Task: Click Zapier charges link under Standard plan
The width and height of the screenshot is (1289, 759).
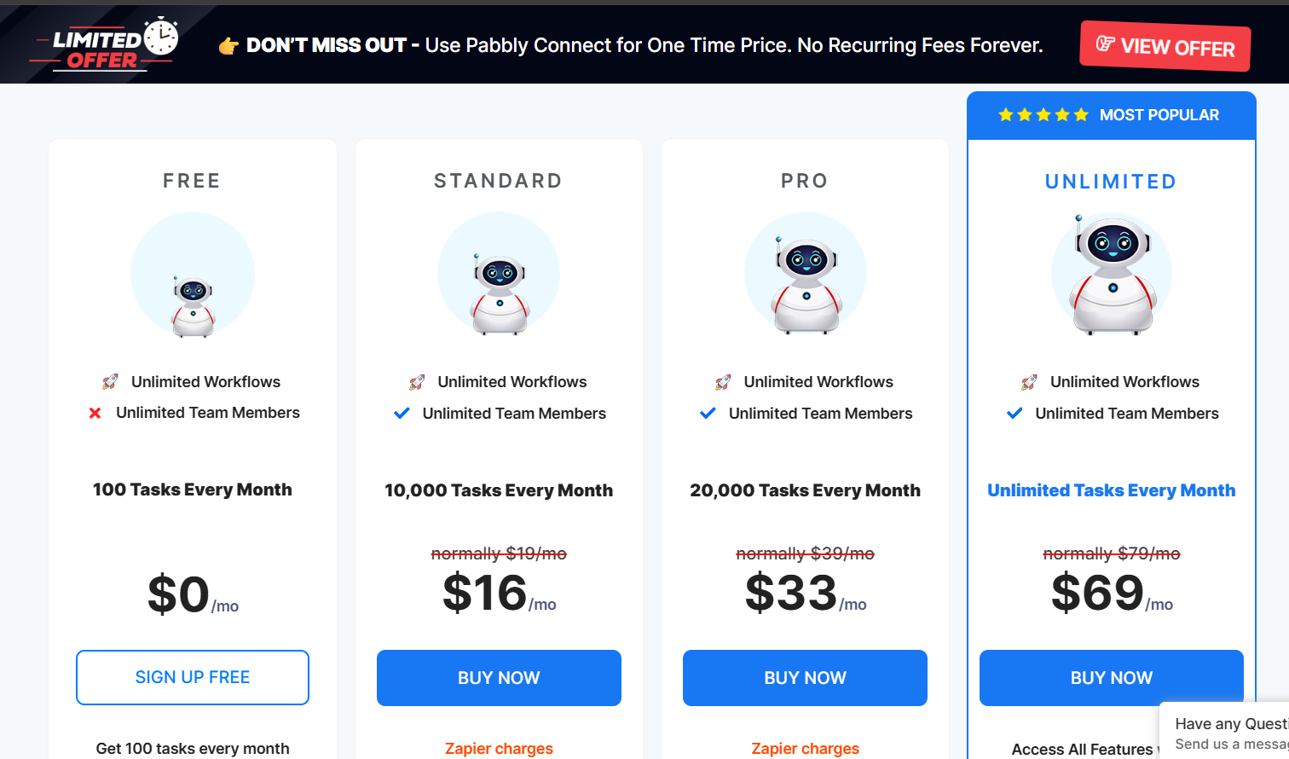Action: pyautogui.click(x=499, y=748)
